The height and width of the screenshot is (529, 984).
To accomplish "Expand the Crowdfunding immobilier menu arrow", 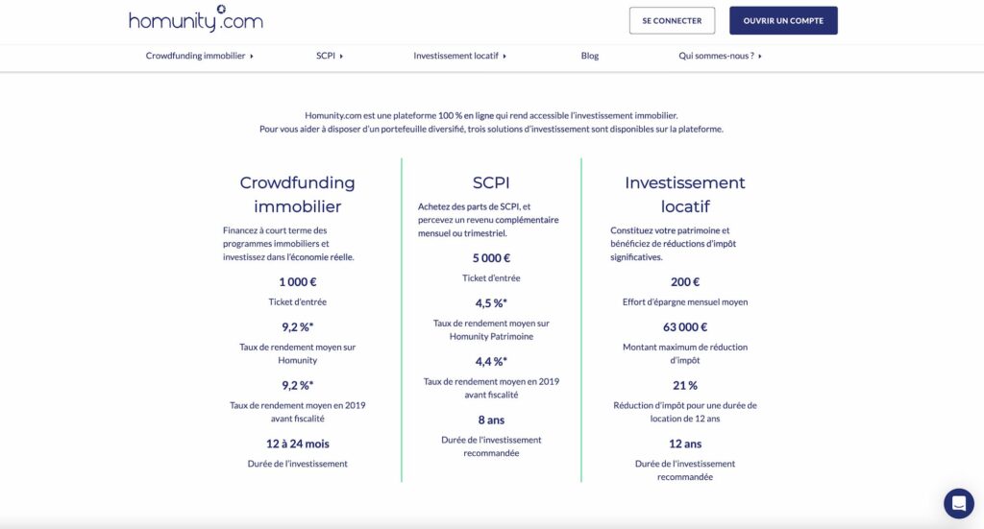I will 252,56.
